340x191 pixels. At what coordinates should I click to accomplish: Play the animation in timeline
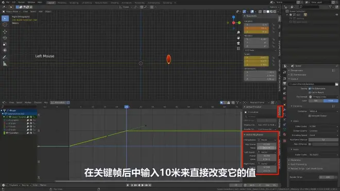coord(143,185)
